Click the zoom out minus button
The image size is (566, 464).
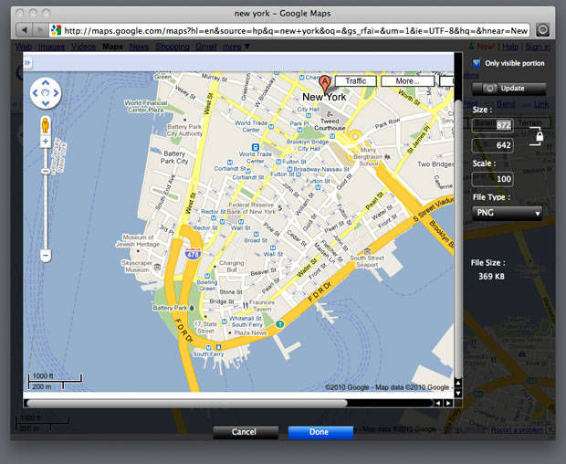(45, 257)
